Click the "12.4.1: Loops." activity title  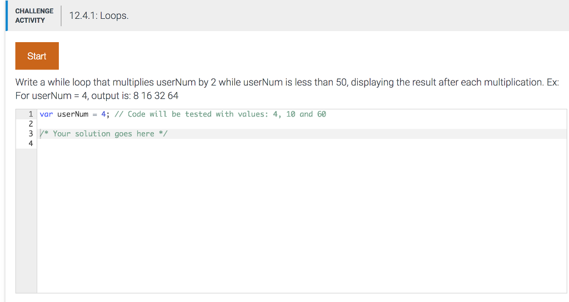[x=99, y=16]
